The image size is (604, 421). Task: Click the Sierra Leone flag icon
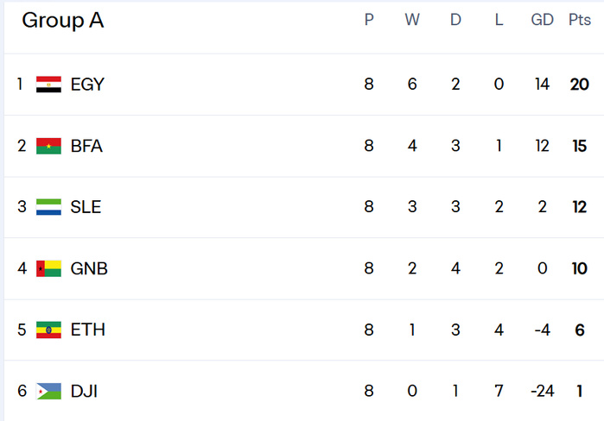pyautogui.click(x=48, y=207)
